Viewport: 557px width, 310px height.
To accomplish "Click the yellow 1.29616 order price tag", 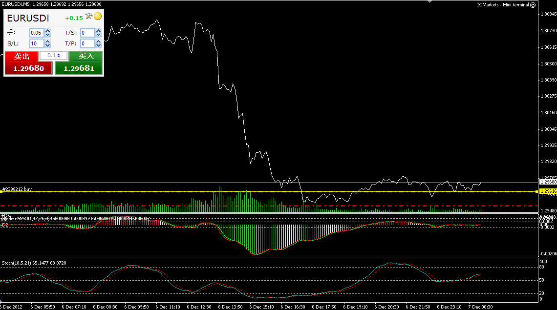I will pyautogui.click(x=548, y=191).
